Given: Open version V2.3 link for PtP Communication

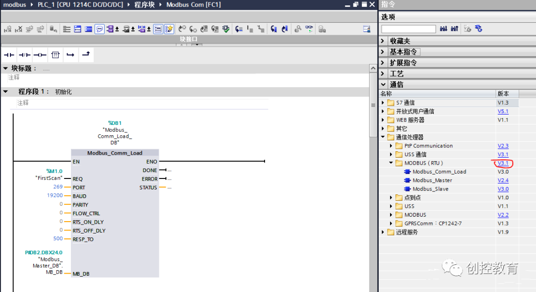Looking at the screenshot, I should [x=503, y=146].
